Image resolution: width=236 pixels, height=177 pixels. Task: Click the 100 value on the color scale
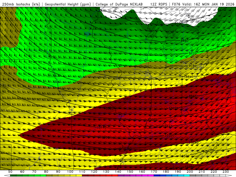[x=70, y=172]
